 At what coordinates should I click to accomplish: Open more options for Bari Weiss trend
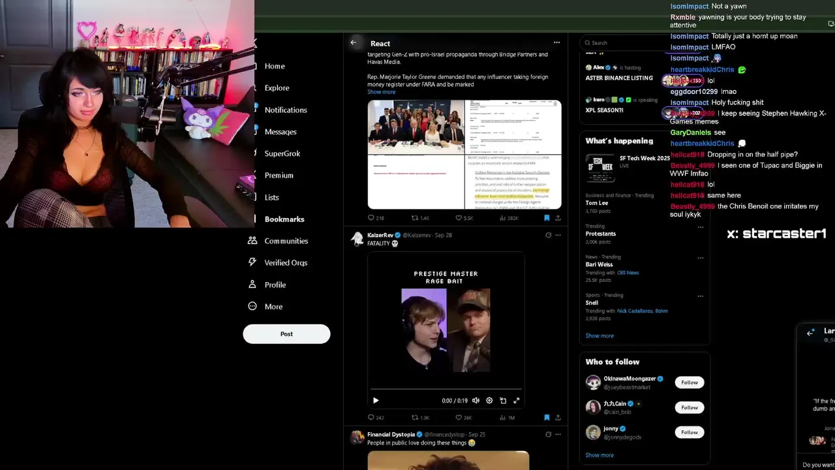701,258
